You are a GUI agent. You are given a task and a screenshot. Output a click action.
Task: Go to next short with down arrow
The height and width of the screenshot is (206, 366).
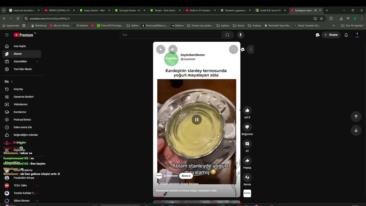click(356, 130)
